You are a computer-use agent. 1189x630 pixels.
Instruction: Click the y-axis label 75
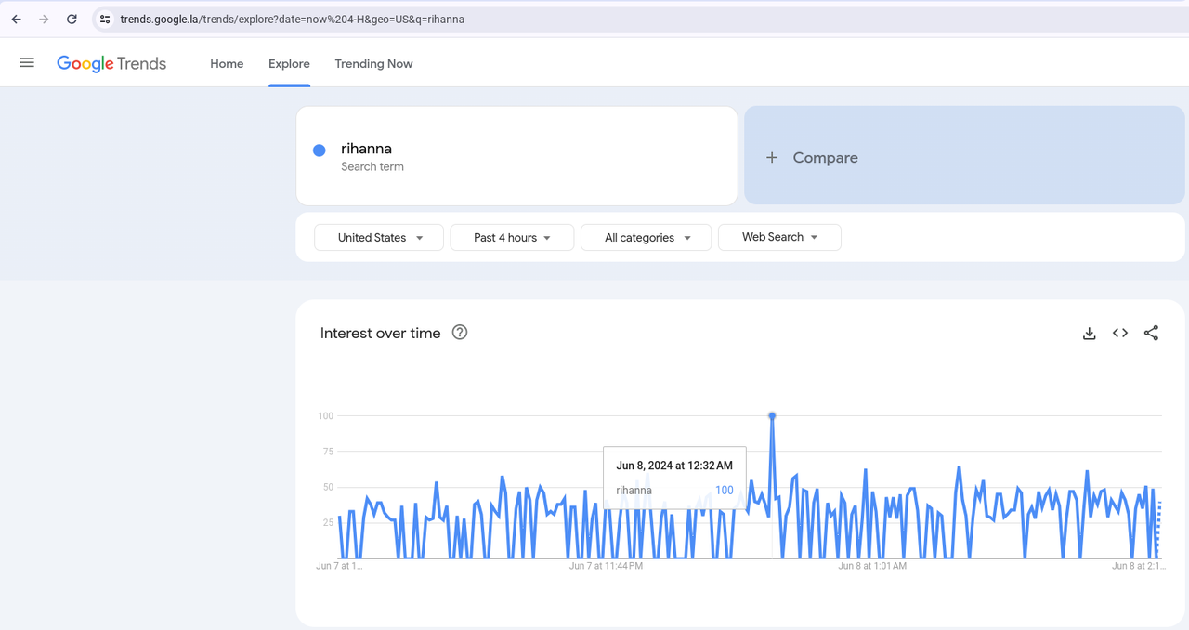(x=327, y=452)
